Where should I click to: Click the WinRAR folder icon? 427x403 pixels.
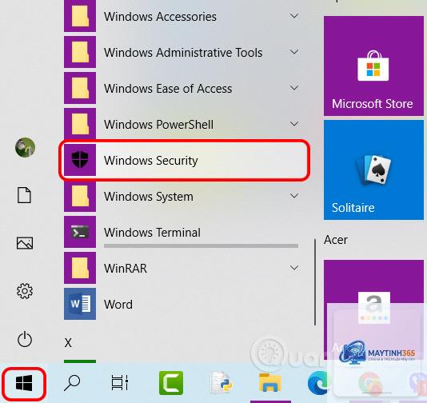click(x=80, y=268)
